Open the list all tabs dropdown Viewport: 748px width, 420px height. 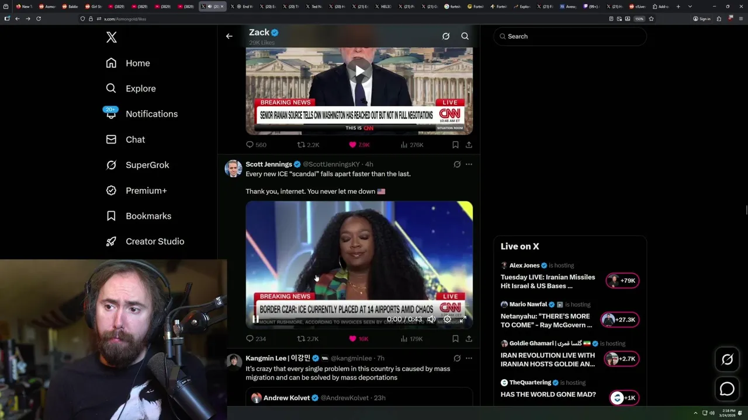pos(690,6)
